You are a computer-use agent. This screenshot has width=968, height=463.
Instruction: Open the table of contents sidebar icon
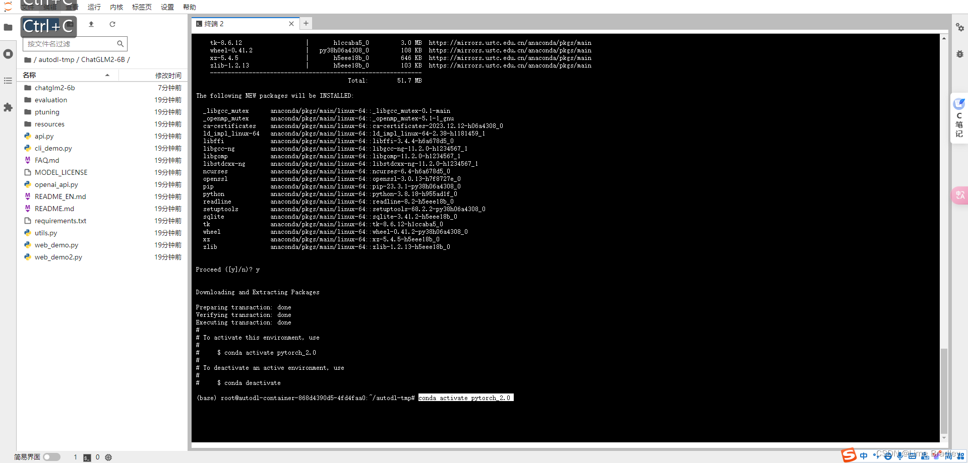tap(8, 81)
